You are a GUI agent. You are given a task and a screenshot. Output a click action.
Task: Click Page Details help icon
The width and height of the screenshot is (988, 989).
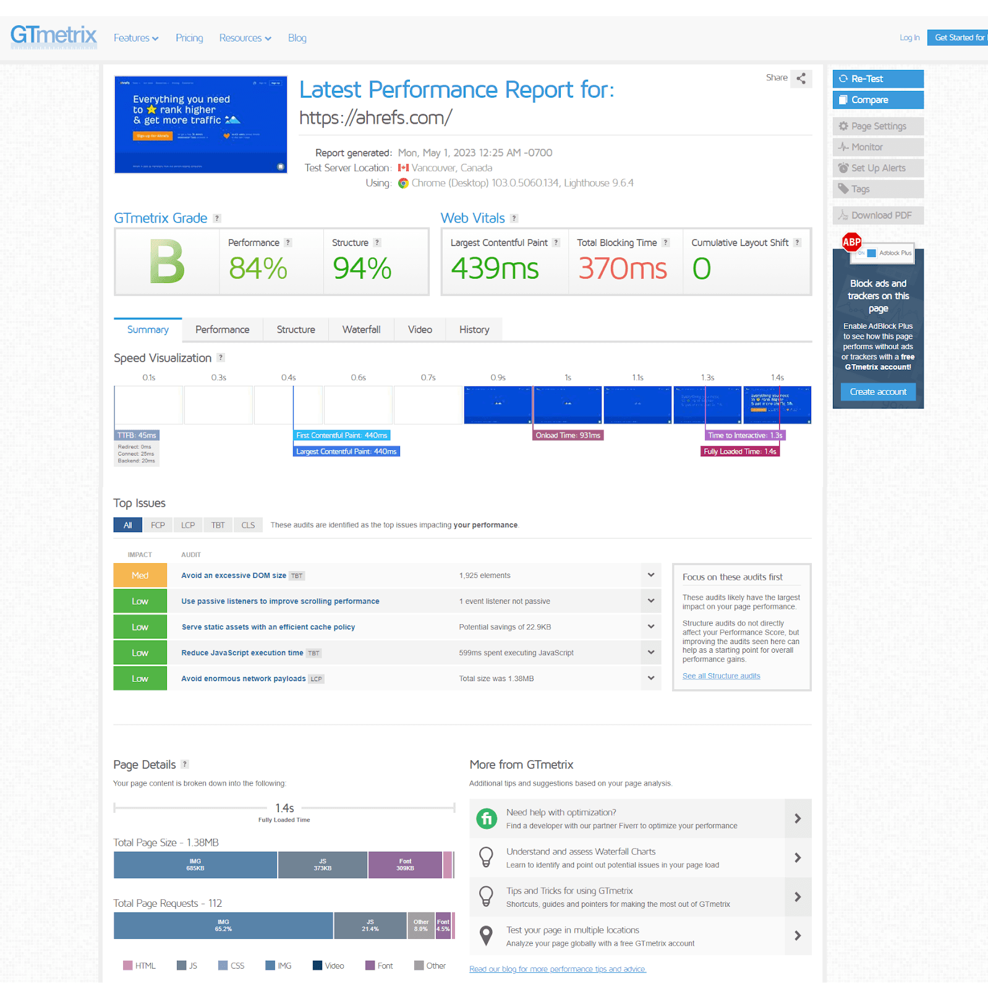184,765
